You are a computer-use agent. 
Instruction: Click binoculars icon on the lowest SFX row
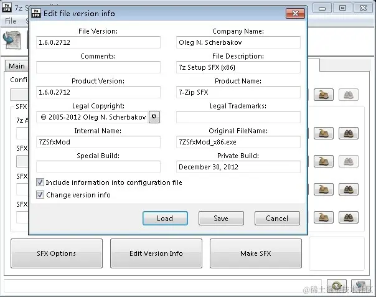tap(349, 217)
